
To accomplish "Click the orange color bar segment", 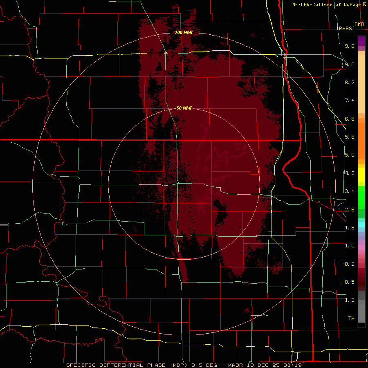I will pyautogui.click(x=361, y=141).
